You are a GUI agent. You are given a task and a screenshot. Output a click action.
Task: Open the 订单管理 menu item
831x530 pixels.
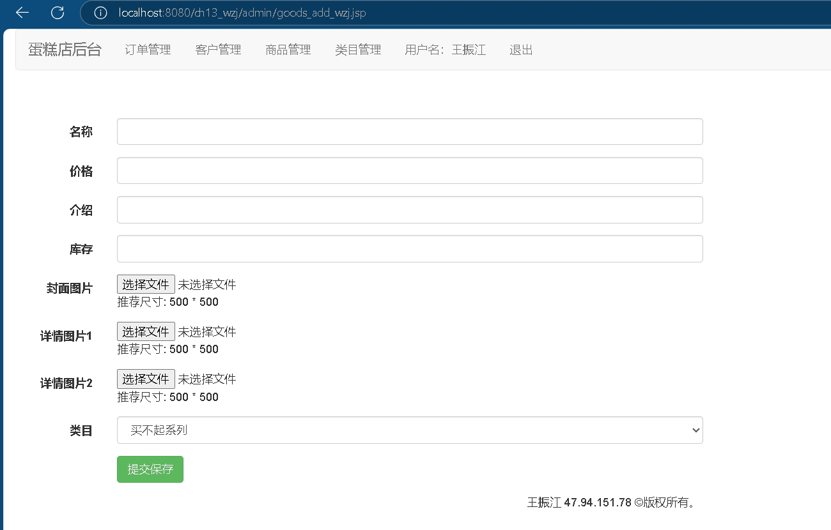pyautogui.click(x=148, y=50)
